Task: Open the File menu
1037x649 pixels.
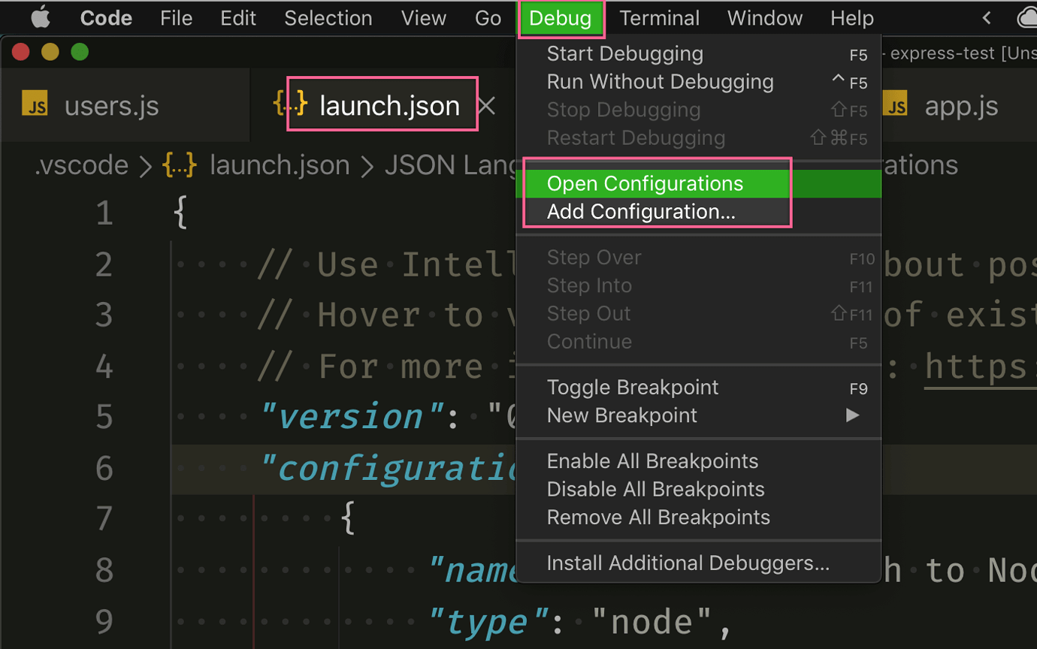Action: pos(176,18)
